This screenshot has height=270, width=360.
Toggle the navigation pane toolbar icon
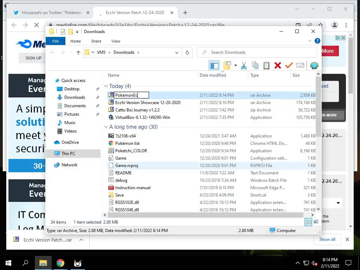coord(214,66)
